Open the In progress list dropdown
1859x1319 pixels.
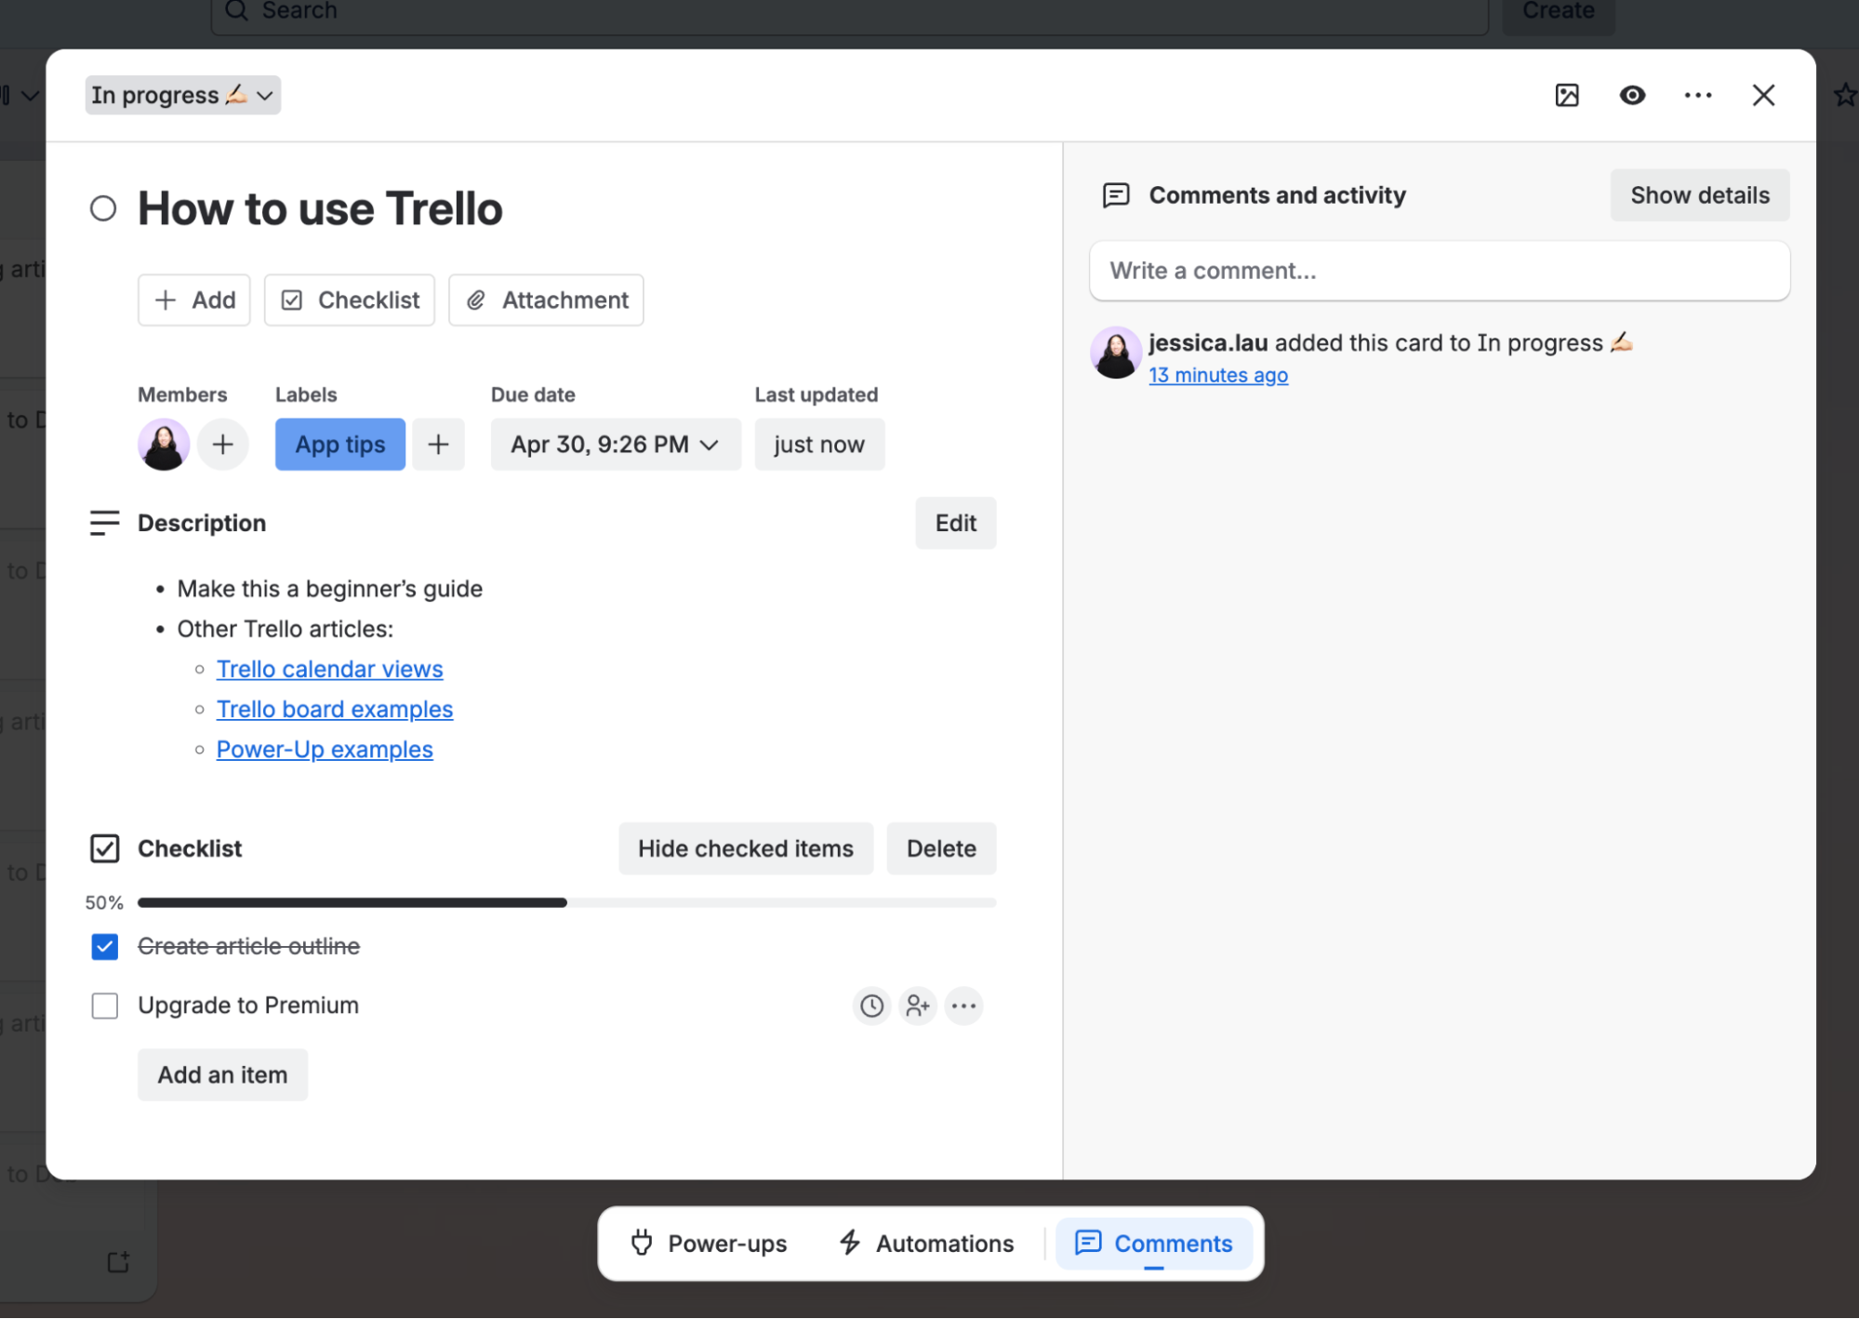pyautogui.click(x=182, y=94)
